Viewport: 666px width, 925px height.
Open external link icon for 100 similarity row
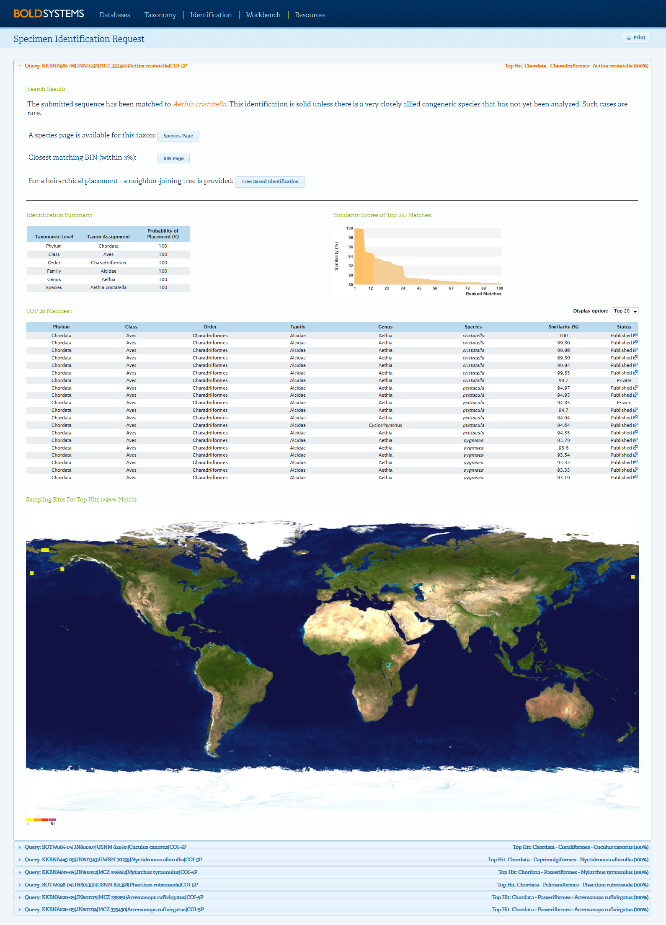click(635, 335)
